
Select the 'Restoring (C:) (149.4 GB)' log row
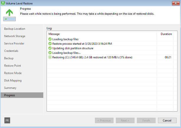pos(112,57)
